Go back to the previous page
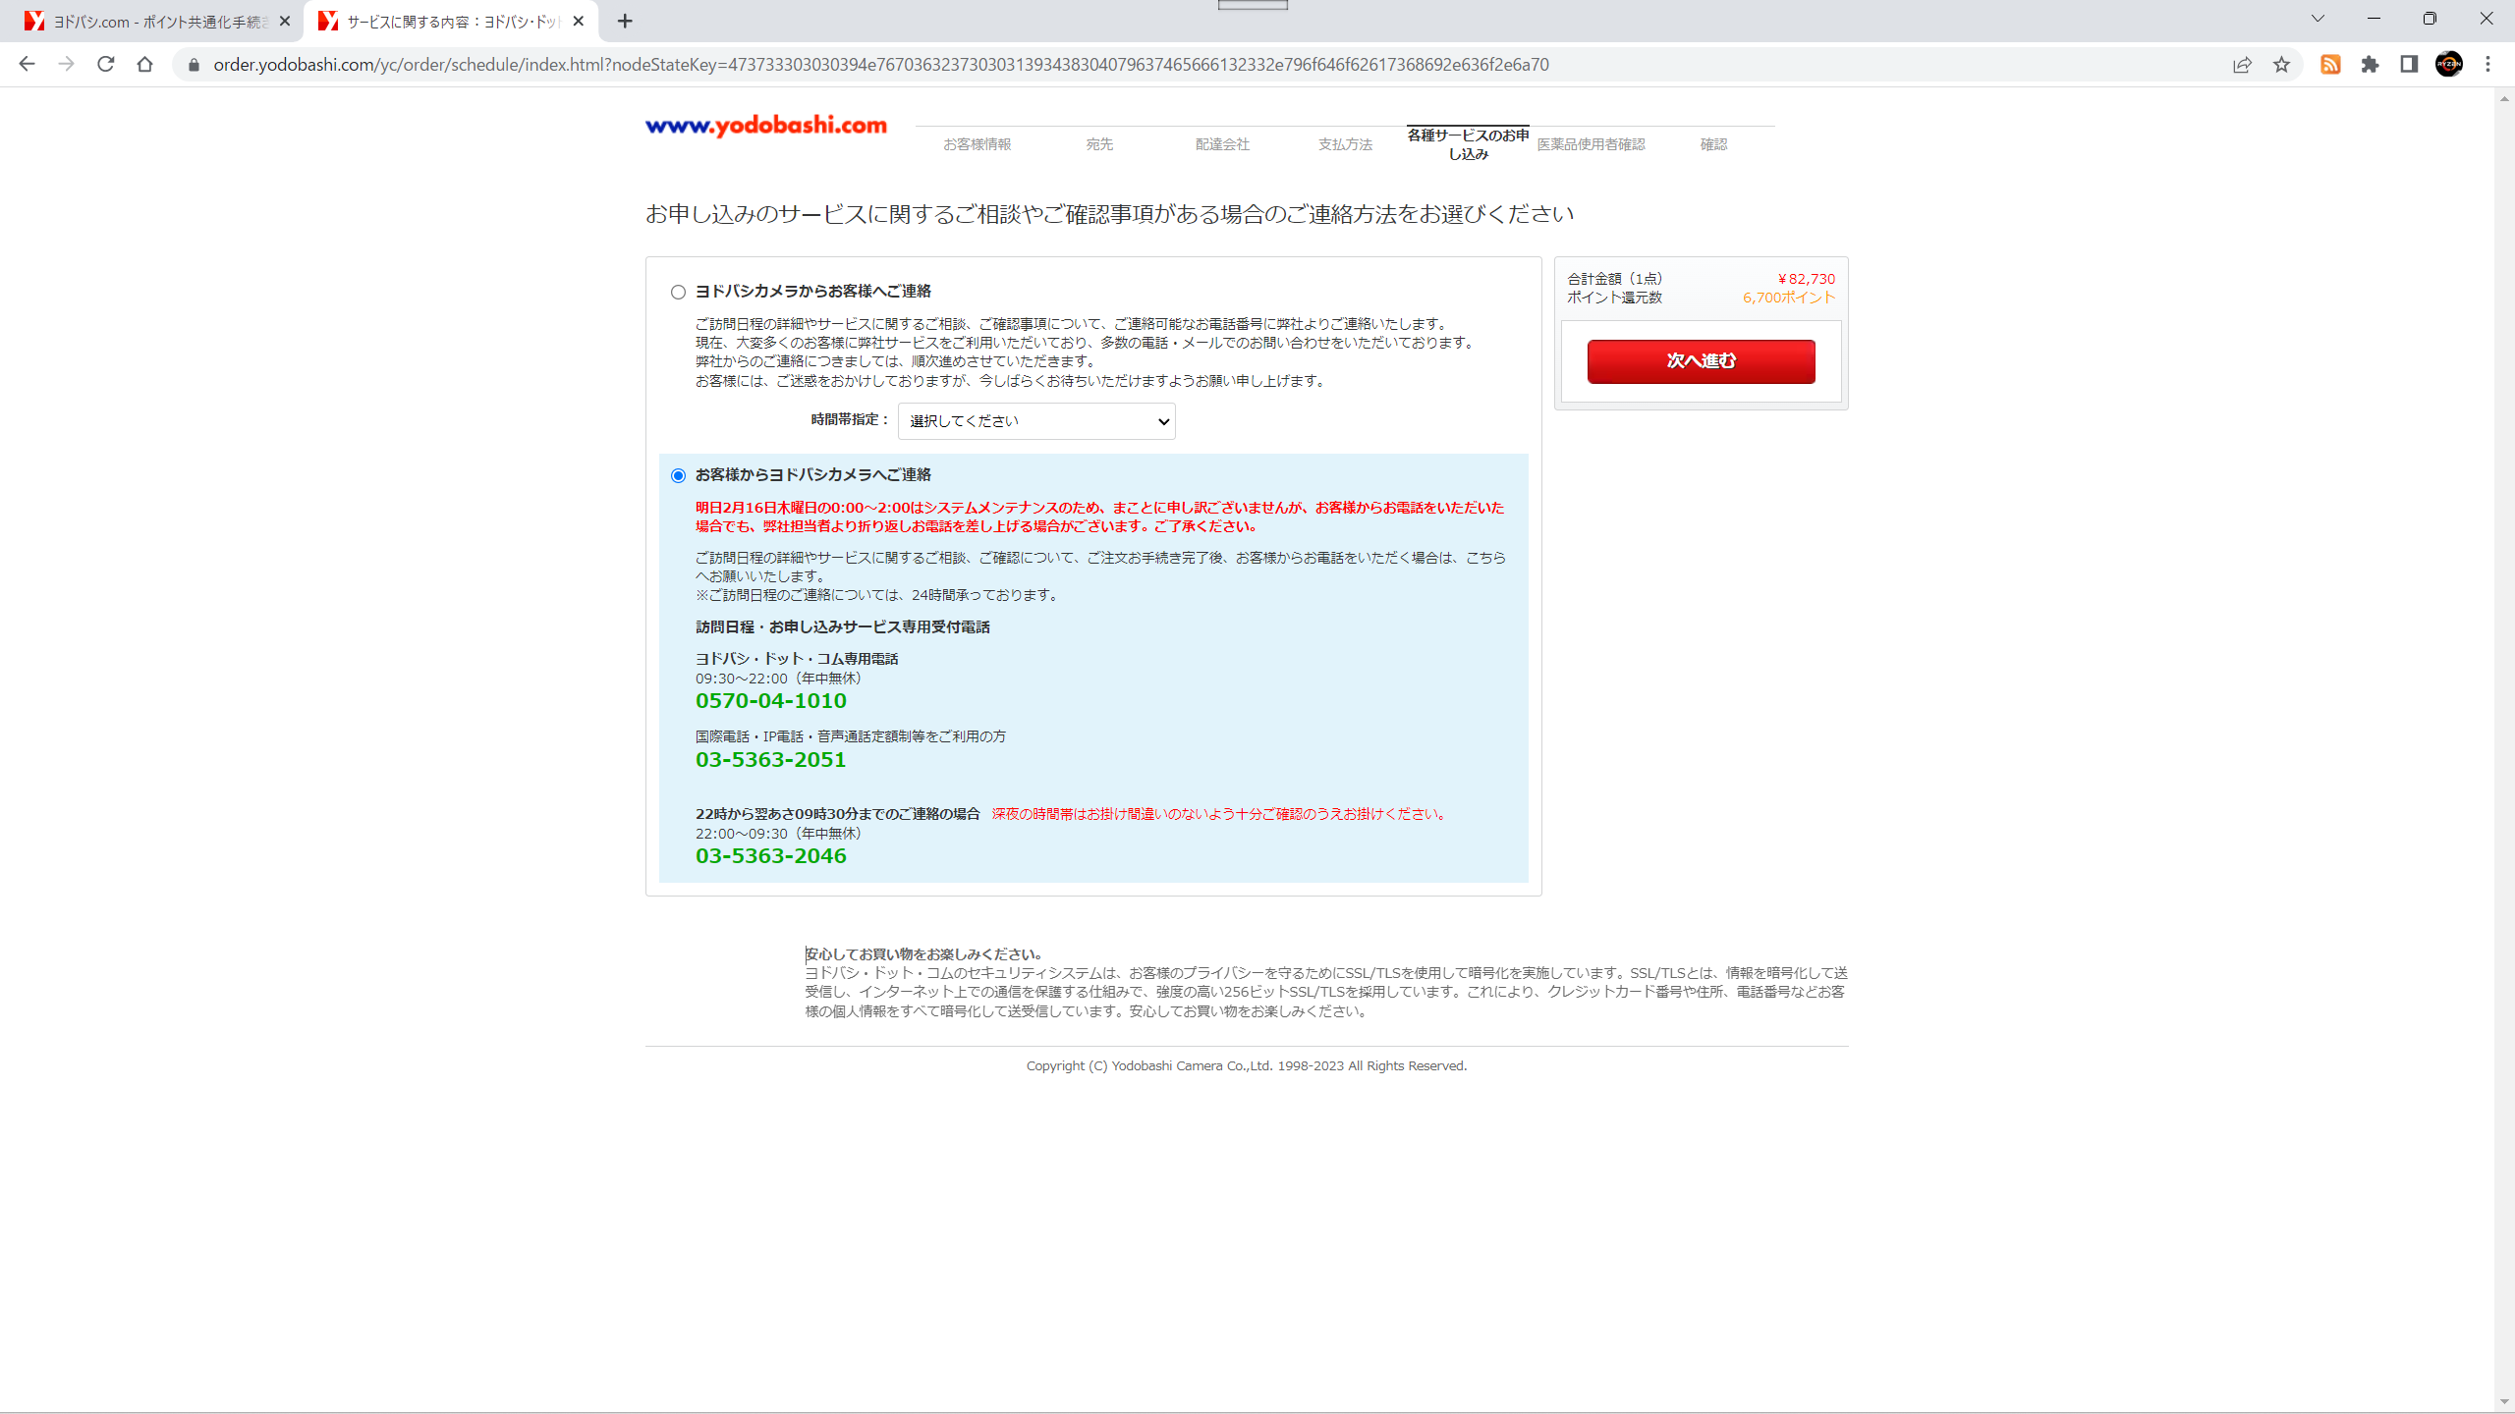2515x1414 pixels. pyautogui.click(x=27, y=64)
